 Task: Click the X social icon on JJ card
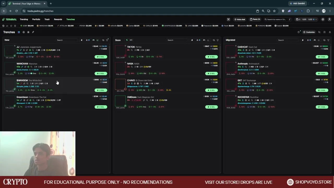tap(24, 50)
